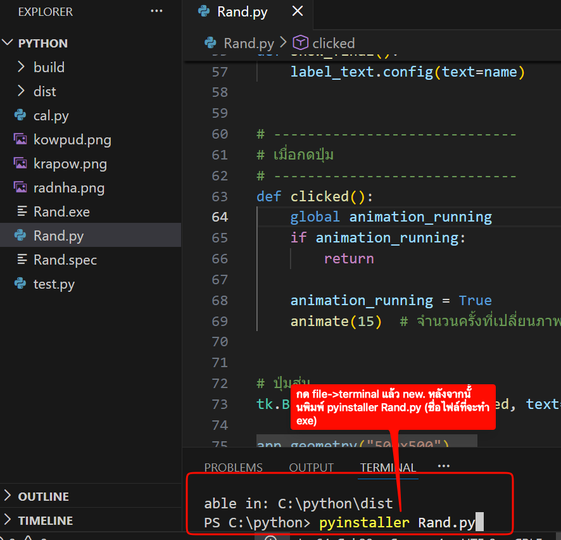Switch to the OUTPUT panel tab
561x540 pixels.
(311, 468)
